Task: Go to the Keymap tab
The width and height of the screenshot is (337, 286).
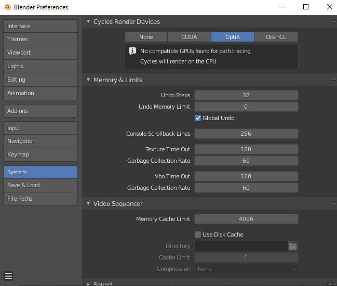Action: tap(41, 154)
